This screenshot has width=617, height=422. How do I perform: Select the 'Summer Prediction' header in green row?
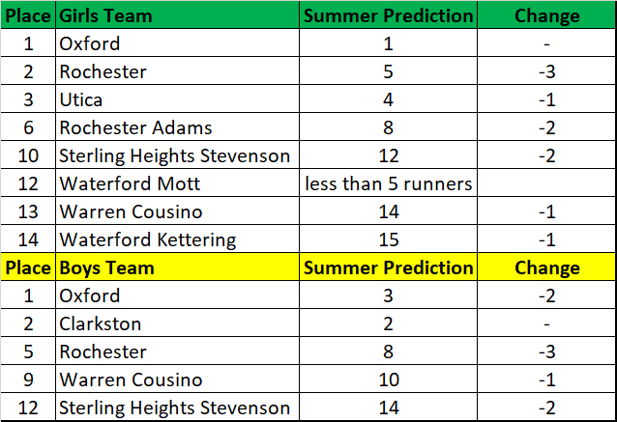point(389,15)
